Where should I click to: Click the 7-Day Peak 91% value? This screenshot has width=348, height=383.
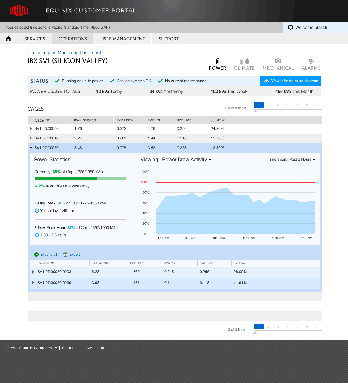61,203
